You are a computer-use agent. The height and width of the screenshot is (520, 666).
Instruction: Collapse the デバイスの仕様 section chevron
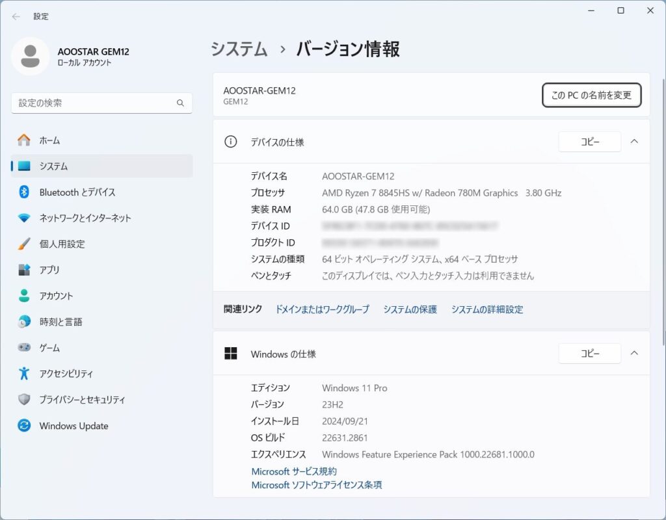[634, 141]
